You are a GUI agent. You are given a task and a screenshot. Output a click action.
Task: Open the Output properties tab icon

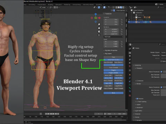pyautogui.click(x=130, y=56)
